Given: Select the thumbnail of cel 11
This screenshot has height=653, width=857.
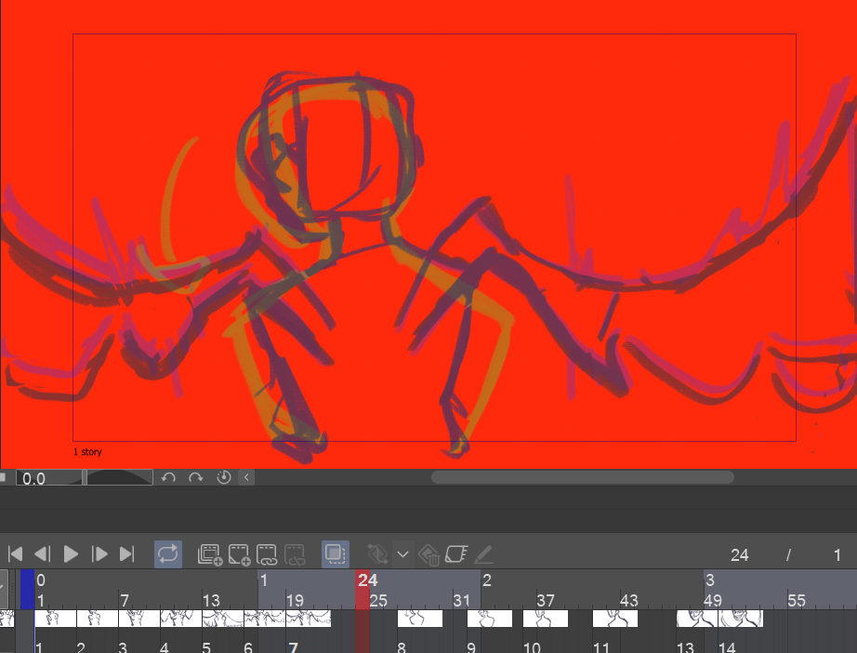Looking at the screenshot, I should pos(615,619).
